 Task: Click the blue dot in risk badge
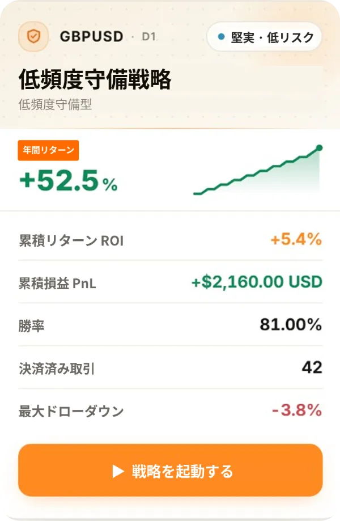tap(221, 36)
